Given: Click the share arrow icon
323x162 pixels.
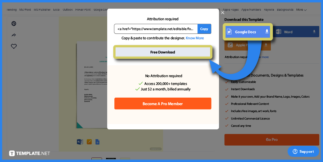Looking at the screenshot, I should [x=14, y=35].
